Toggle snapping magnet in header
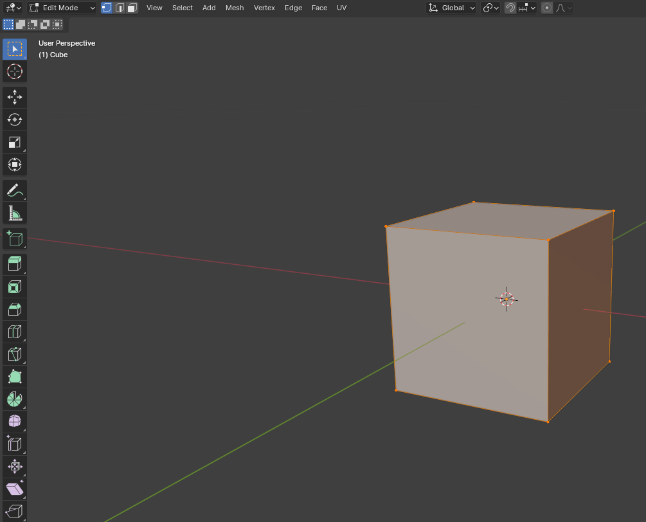Image resolution: width=646 pixels, height=522 pixels. [510, 8]
